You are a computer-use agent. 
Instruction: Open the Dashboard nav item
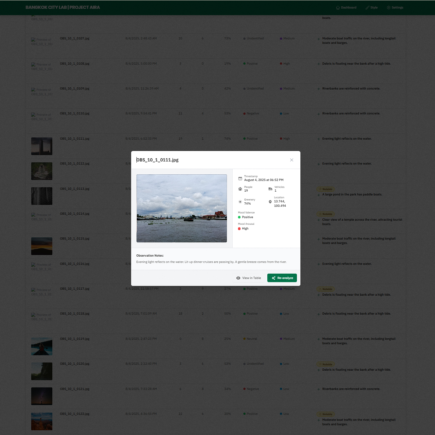(x=346, y=8)
